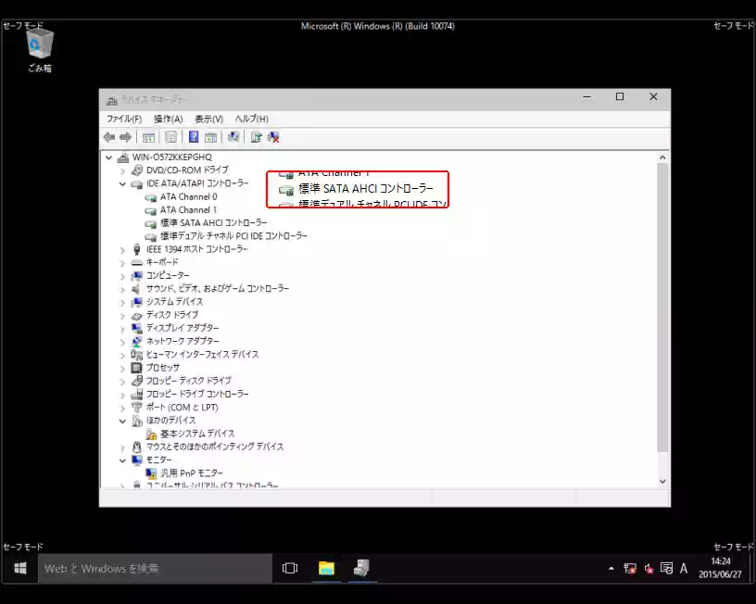756x604 pixels.
Task: Click the Uninstall device red X icon
Action: 273,137
